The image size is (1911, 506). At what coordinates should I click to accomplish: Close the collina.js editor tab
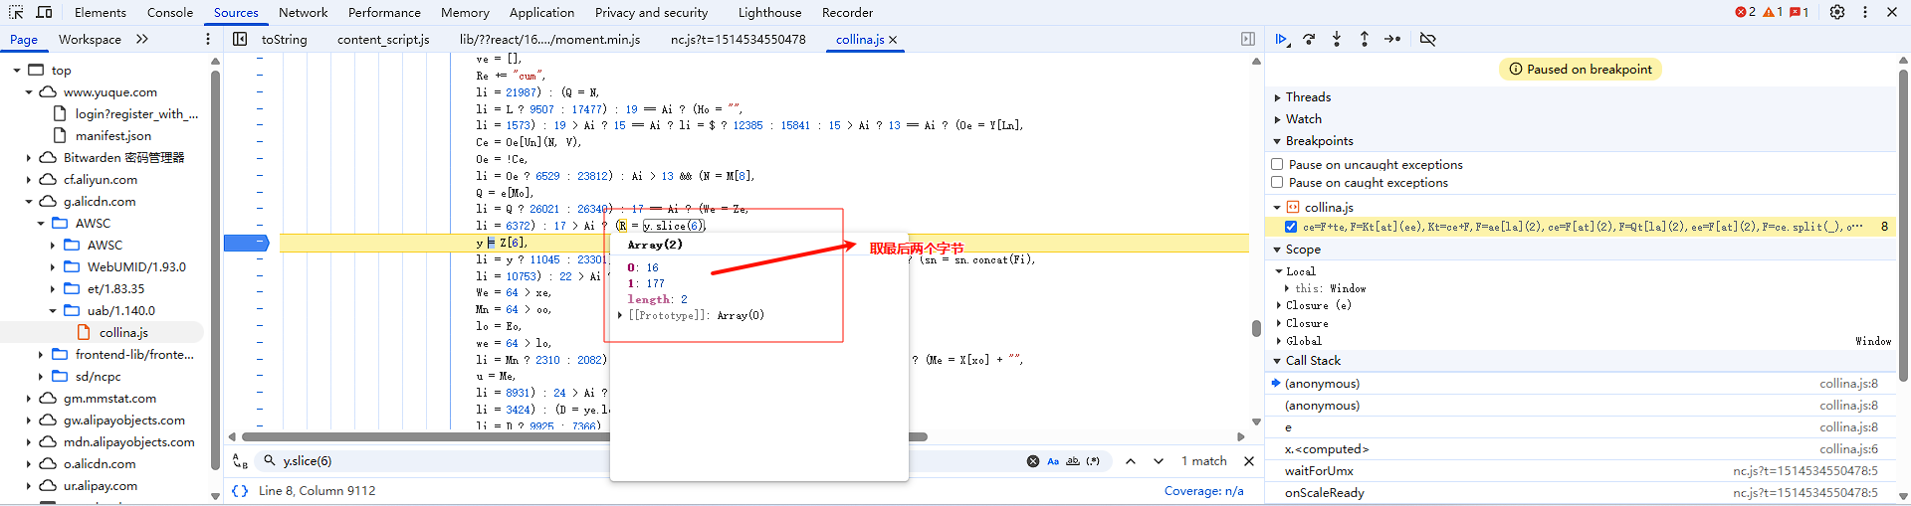893,40
